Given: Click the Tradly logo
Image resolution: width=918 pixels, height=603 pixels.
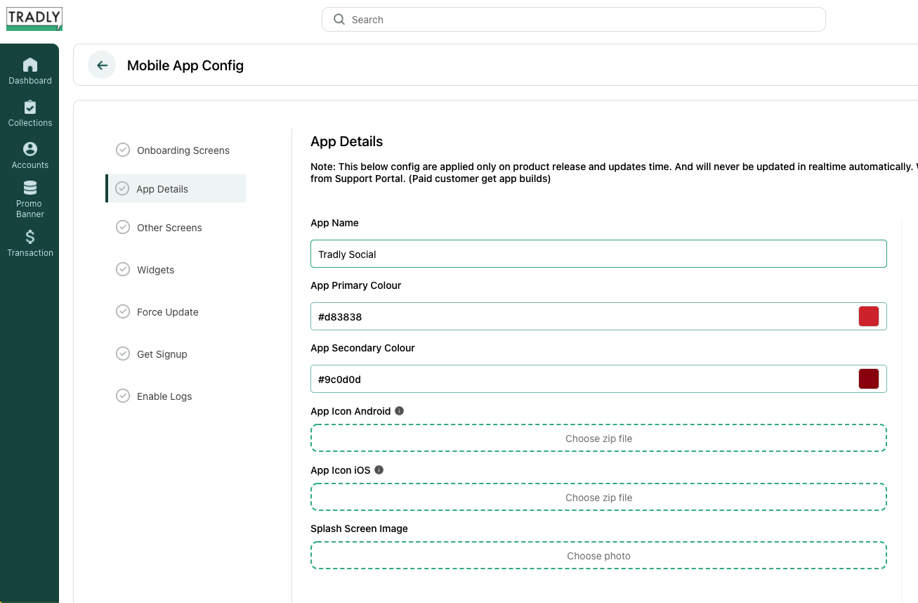Looking at the screenshot, I should pyautogui.click(x=34, y=19).
